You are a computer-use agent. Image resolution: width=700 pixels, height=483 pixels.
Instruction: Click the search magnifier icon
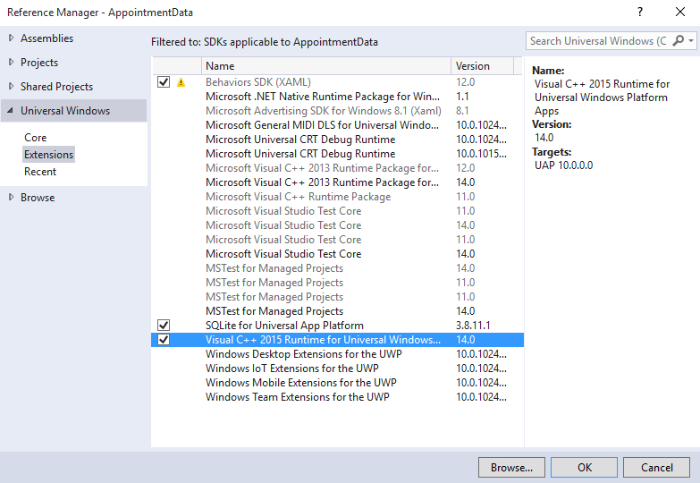pyautogui.click(x=679, y=41)
